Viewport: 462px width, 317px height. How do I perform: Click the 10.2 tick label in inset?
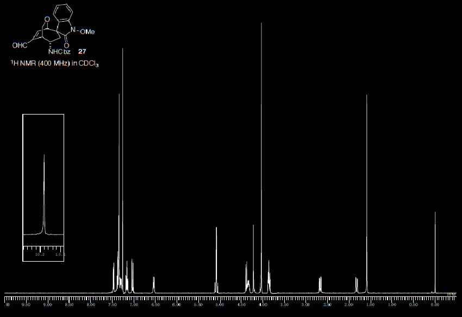point(40,254)
